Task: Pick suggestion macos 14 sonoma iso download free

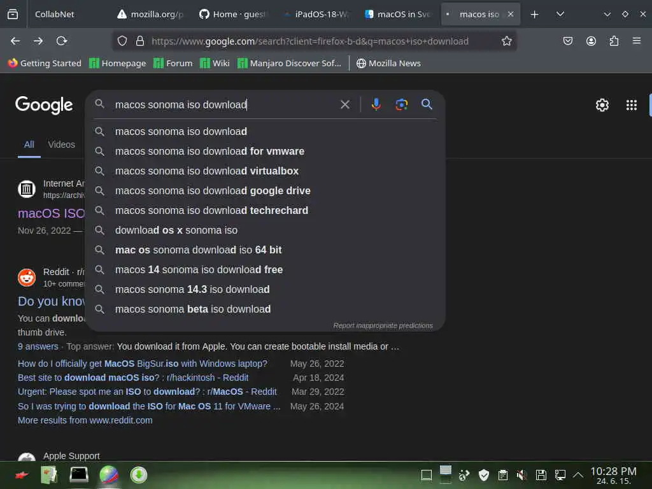Action: point(266,270)
